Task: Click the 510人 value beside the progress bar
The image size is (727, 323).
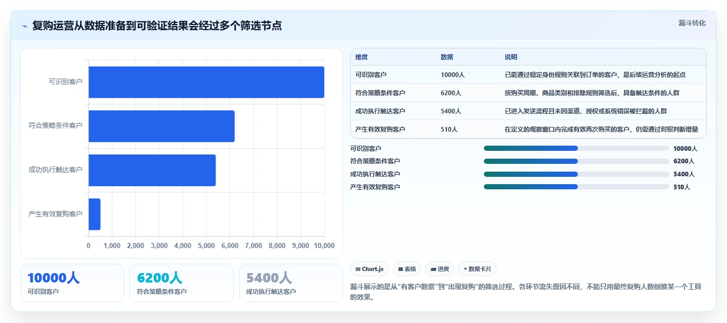Action: pos(682,187)
